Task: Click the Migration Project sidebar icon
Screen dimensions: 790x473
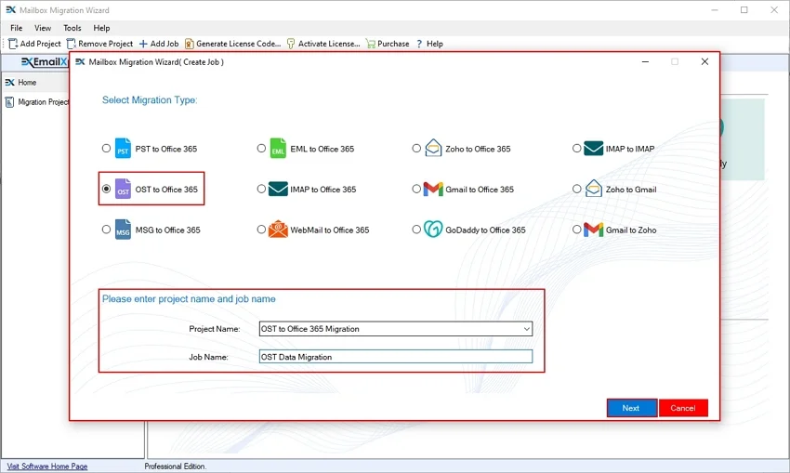Action: pos(9,102)
